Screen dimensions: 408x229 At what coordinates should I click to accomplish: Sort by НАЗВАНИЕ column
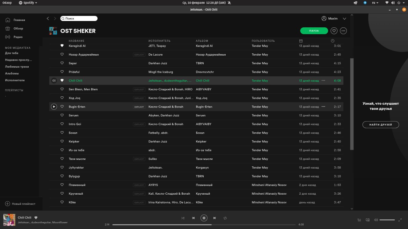pos(76,41)
